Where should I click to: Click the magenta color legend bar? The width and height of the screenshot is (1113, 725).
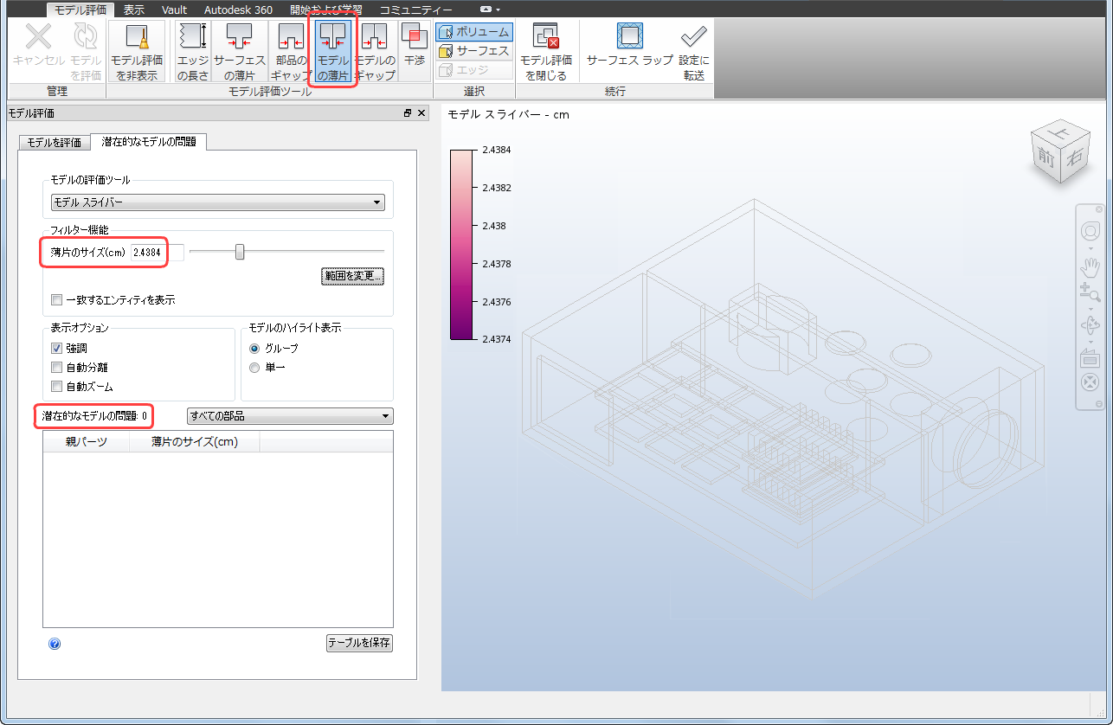pos(462,244)
